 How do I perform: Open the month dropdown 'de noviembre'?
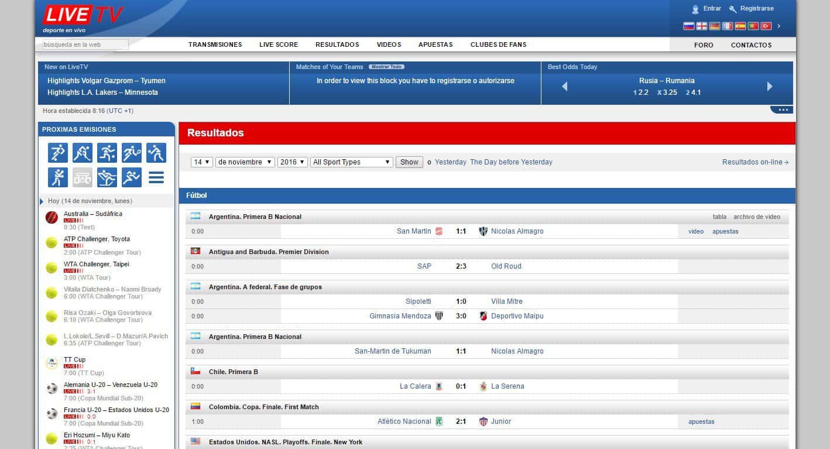pos(245,162)
